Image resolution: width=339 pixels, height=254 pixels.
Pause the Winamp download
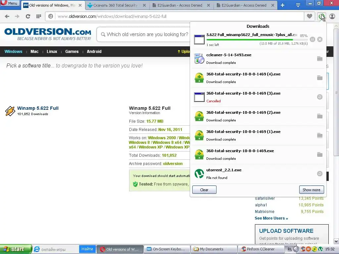[313, 39]
